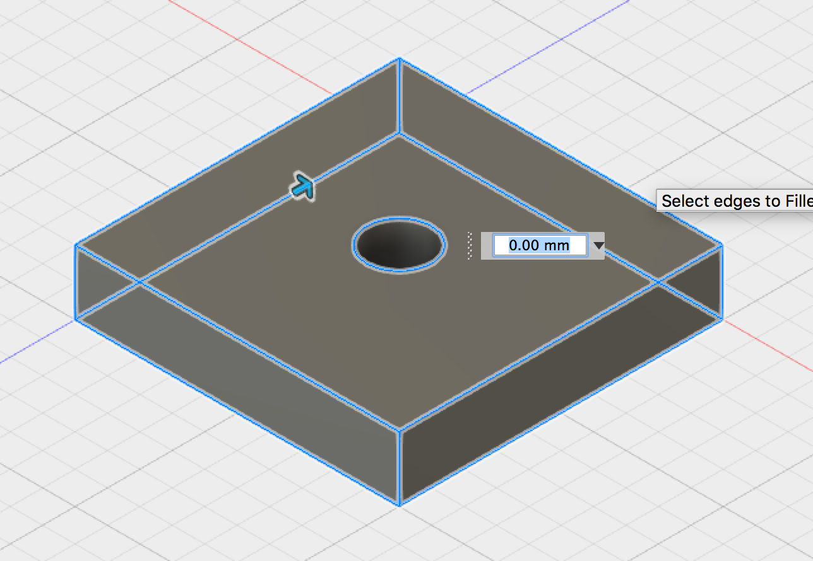Click the dotted grip handle beside the input
Image resolution: width=813 pixels, height=561 pixels.
(470, 245)
